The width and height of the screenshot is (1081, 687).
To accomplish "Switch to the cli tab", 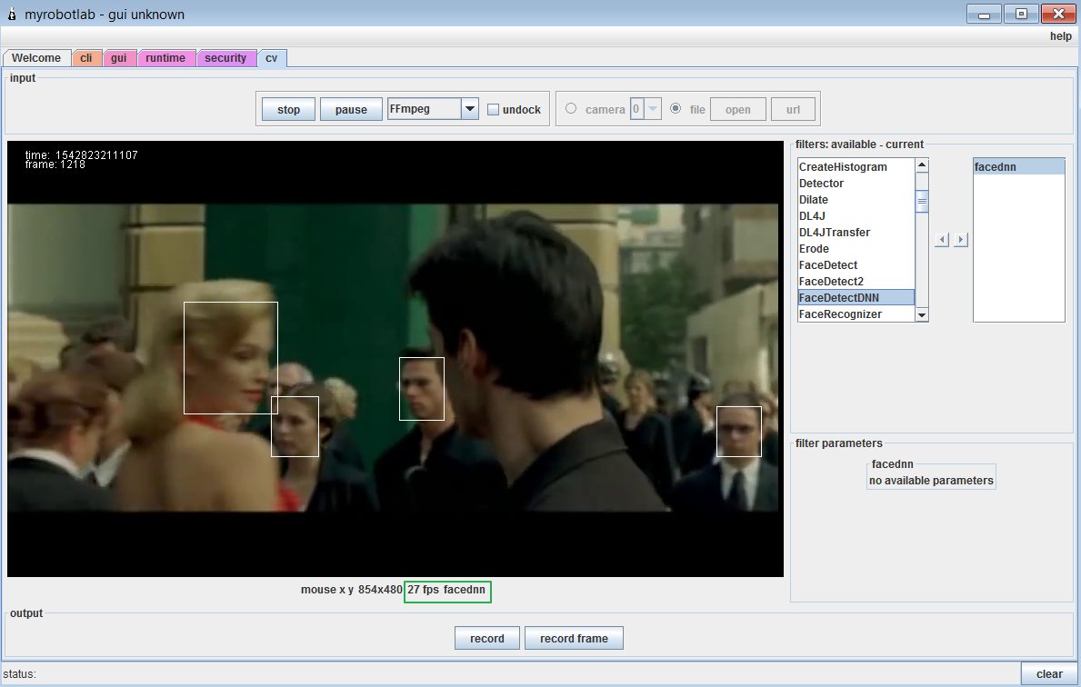I will point(86,58).
